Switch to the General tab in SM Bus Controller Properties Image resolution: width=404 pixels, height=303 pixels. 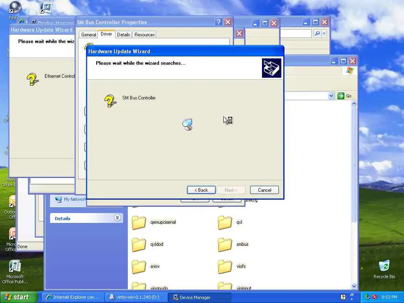coord(88,35)
